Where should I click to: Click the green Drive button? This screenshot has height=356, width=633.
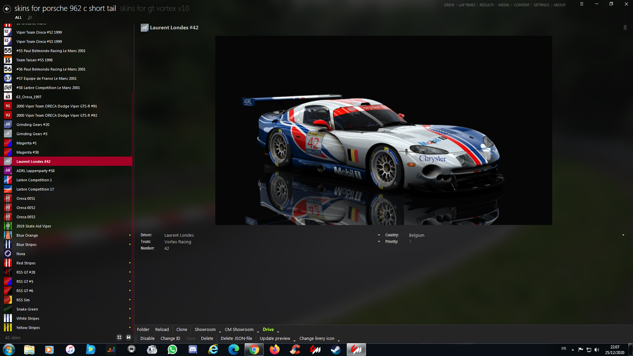click(x=268, y=329)
